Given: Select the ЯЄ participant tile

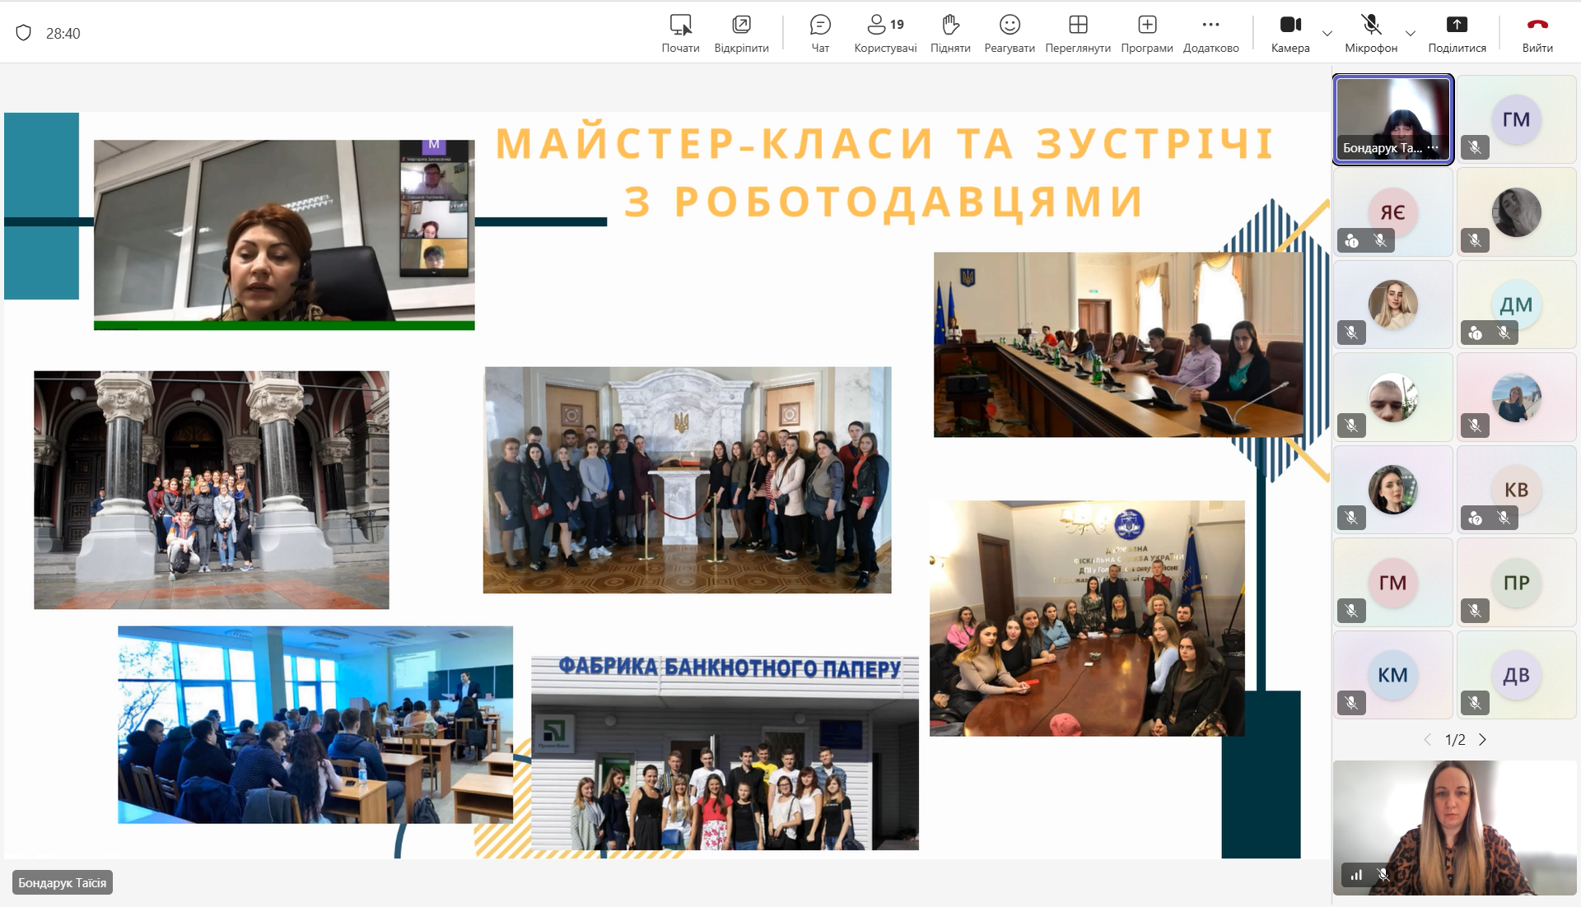Looking at the screenshot, I should (x=1392, y=212).
